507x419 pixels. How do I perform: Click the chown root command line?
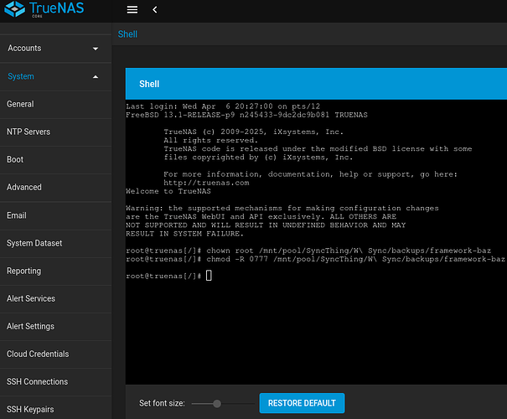(x=308, y=251)
